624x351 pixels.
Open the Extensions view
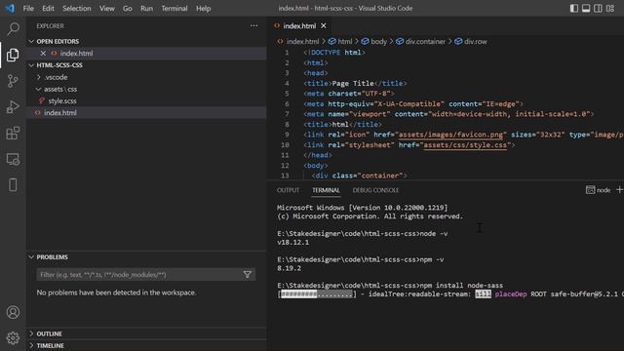coord(13,133)
